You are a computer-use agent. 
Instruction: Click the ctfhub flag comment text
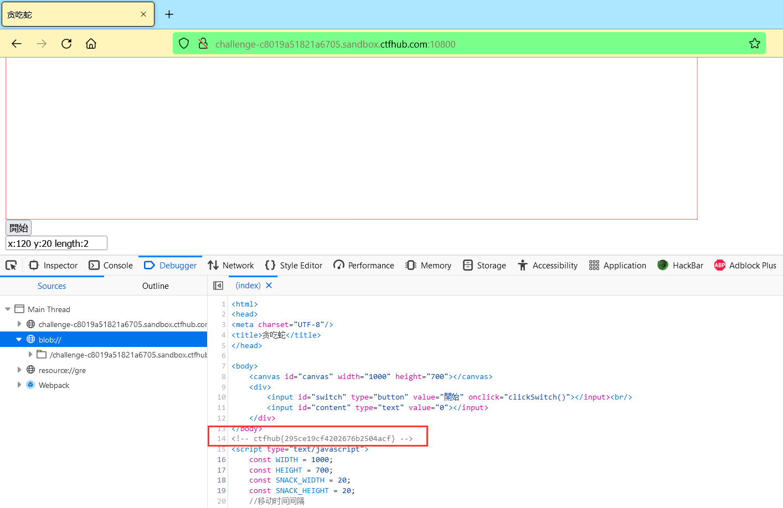point(322,439)
